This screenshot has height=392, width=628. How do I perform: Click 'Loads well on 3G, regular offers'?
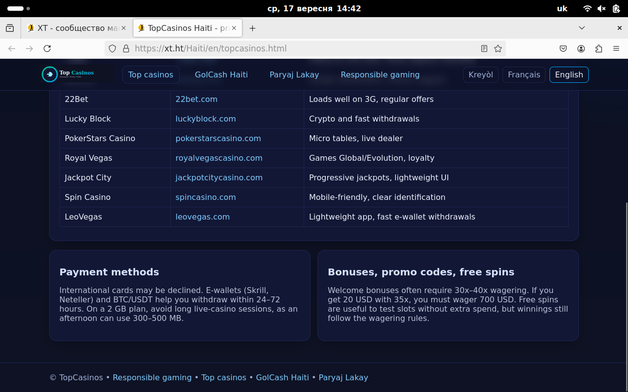[371, 99]
